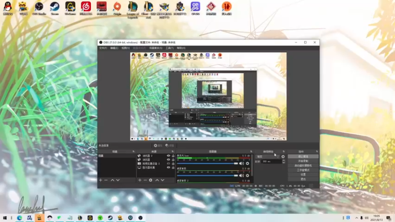Screen dimensions: 395x222
Task: Open the NetEase Cloud Music red shortcut
Action: tap(86, 8)
